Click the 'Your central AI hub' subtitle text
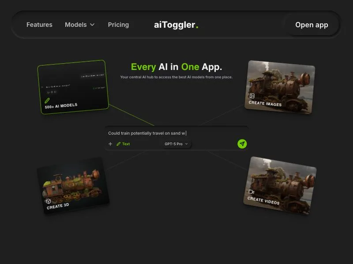Viewport: 353px width, 264px height. 176,77
